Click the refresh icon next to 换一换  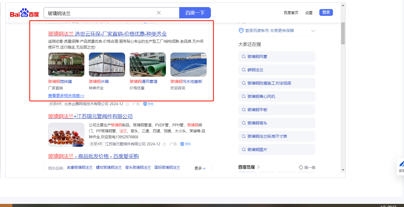click(x=301, y=167)
